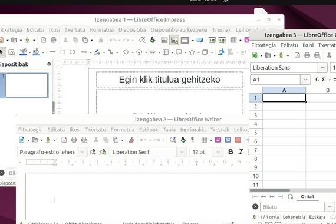
Task: Toggle Italic in Writer formatting bar
Action: (241, 152)
